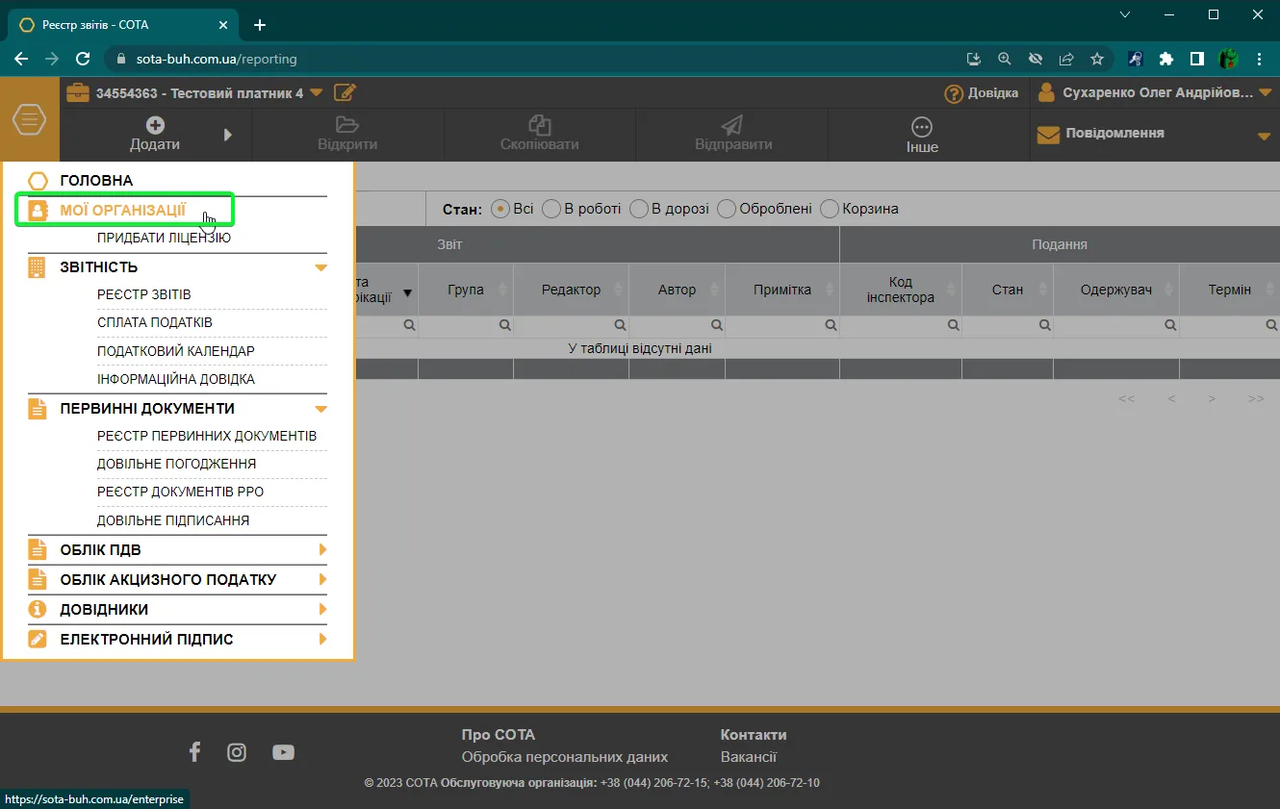Click the hexagon main menu icon

[x=30, y=120]
